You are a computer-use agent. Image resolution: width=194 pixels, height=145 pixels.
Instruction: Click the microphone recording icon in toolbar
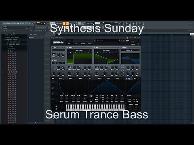pyautogui.click(x=127, y=23)
